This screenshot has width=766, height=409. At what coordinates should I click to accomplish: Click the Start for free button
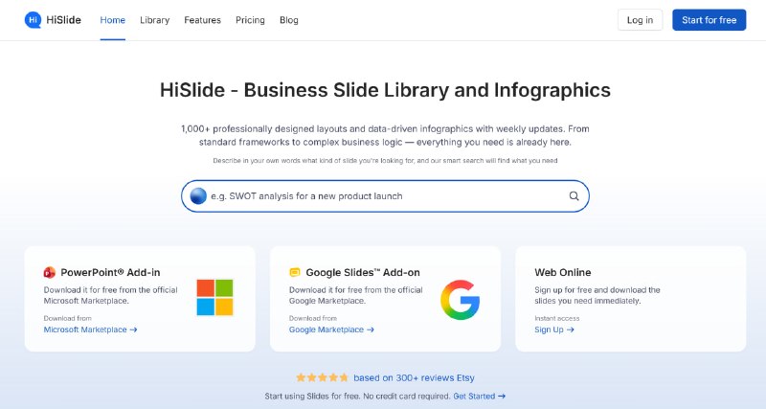709,20
